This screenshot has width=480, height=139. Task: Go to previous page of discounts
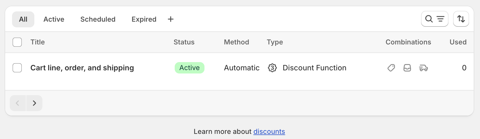pyautogui.click(x=18, y=103)
